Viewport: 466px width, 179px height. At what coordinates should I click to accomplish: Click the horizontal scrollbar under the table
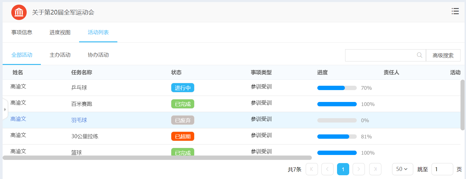pyautogui.click(x=157, y=158)
